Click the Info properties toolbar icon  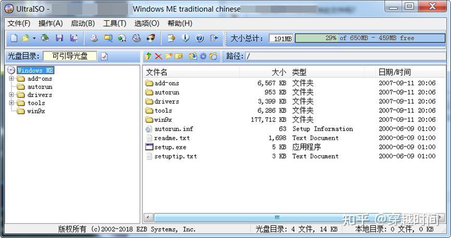(186, 38)
